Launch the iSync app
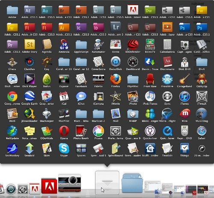Screen dimensions: 214x198 pos(167,96)
